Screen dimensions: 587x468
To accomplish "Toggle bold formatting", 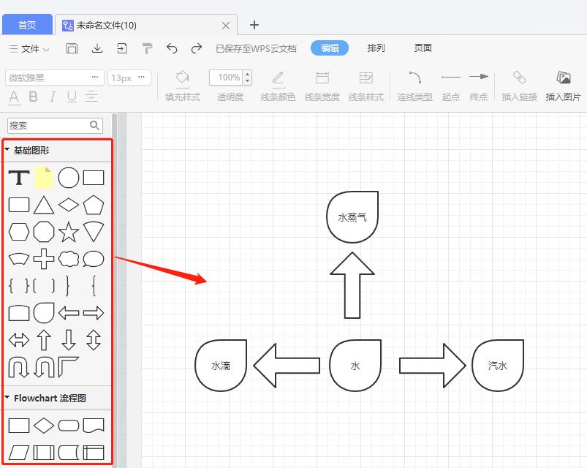I will [32, 97].
